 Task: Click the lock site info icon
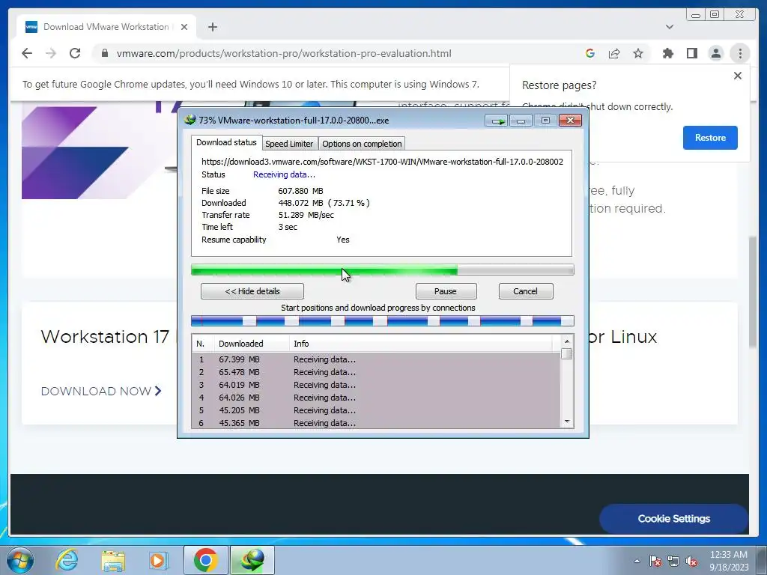(x=105, y=53)
